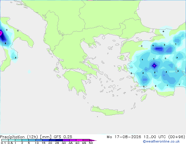Click the island of Rhodes

[144, 98]
